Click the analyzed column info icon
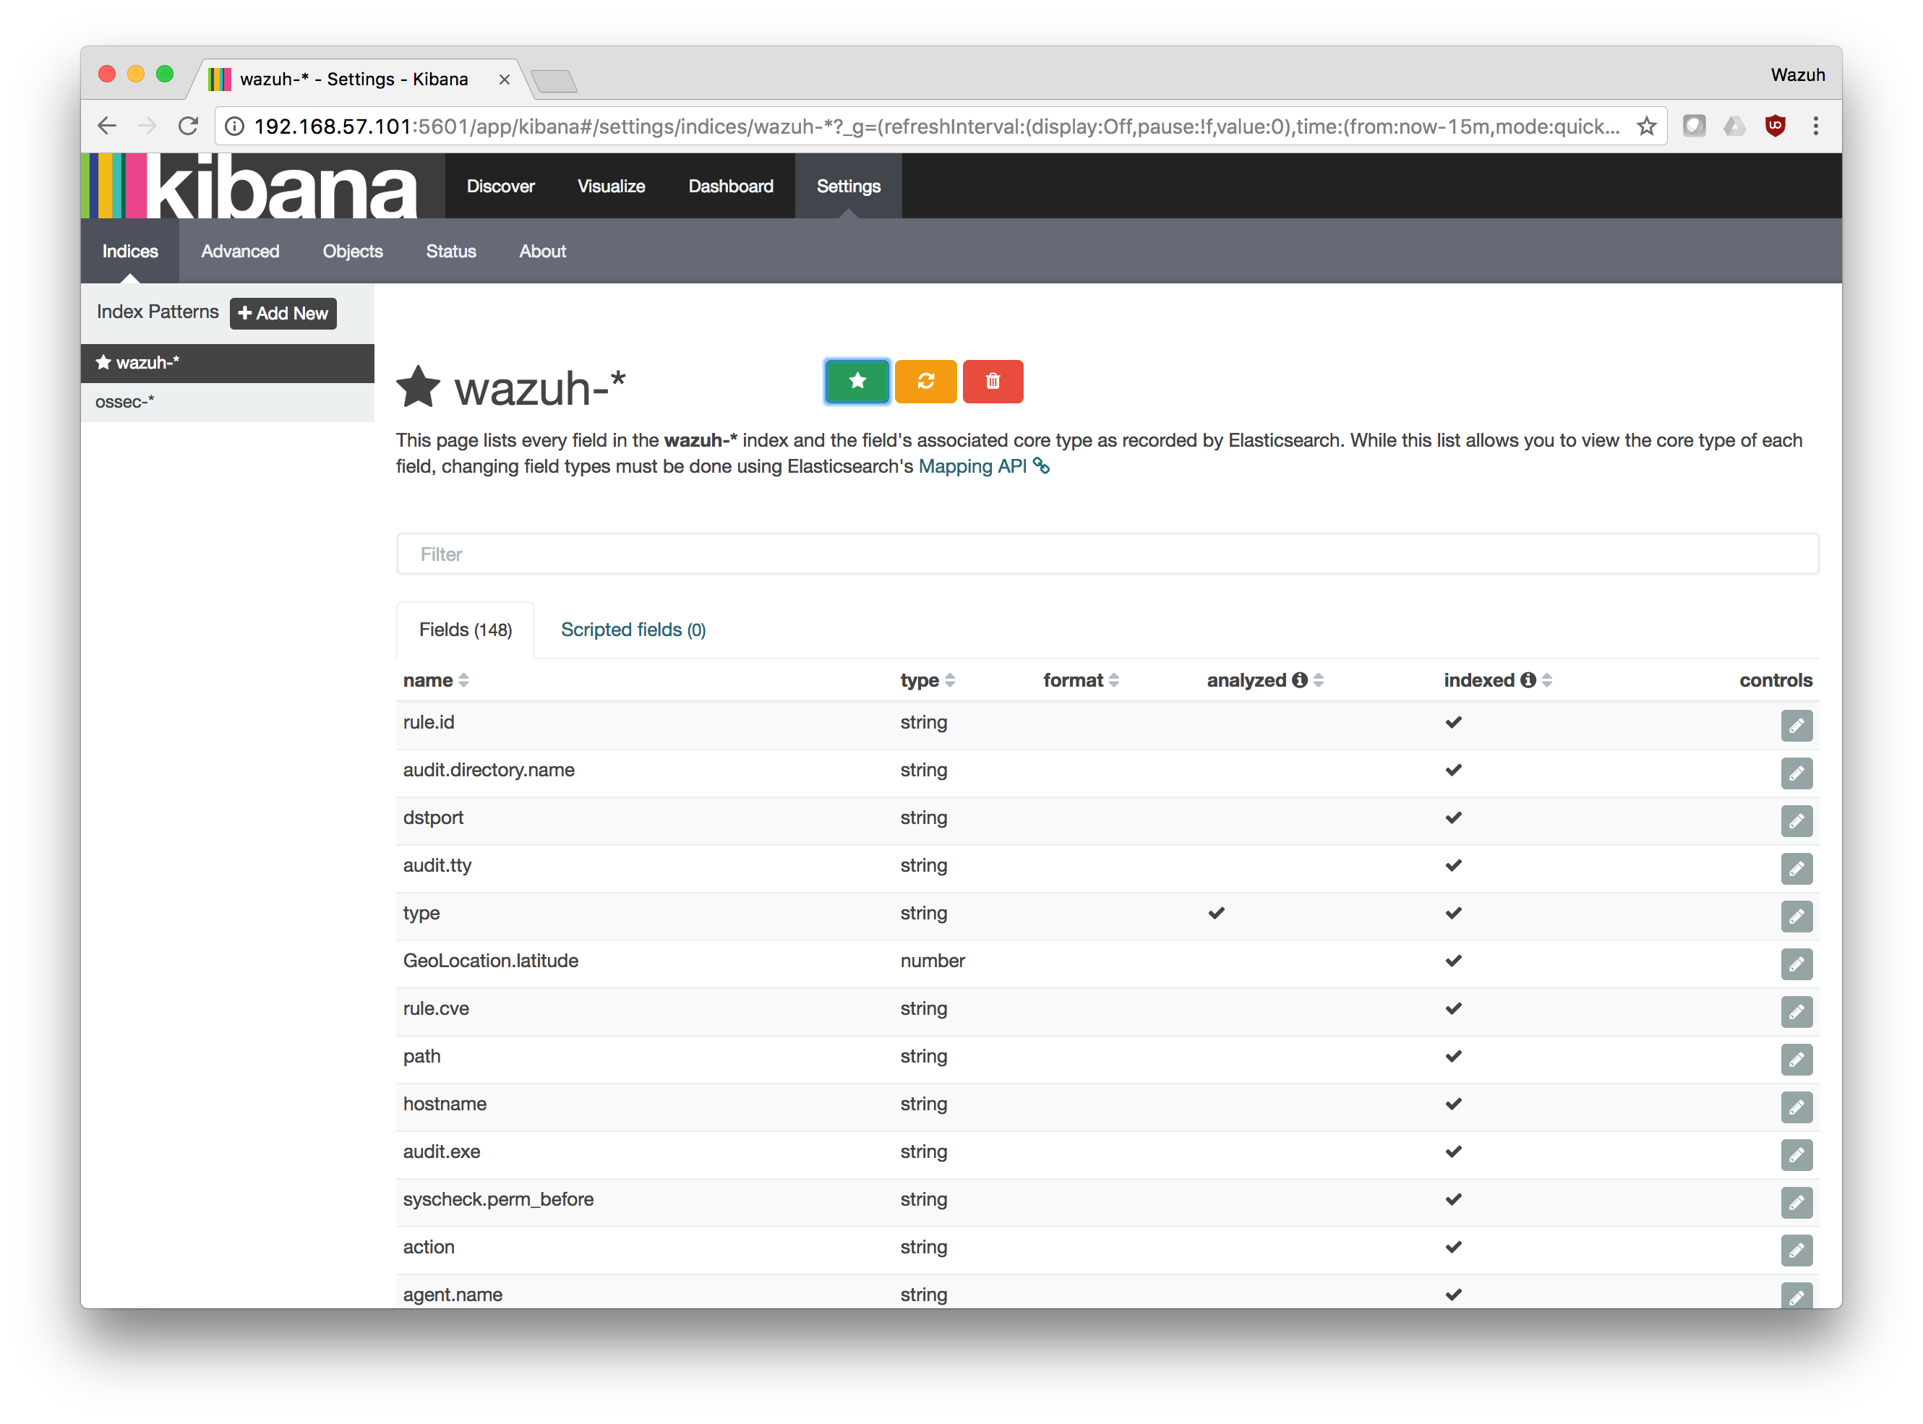1923x1424 pixels. click(1298, 680)
